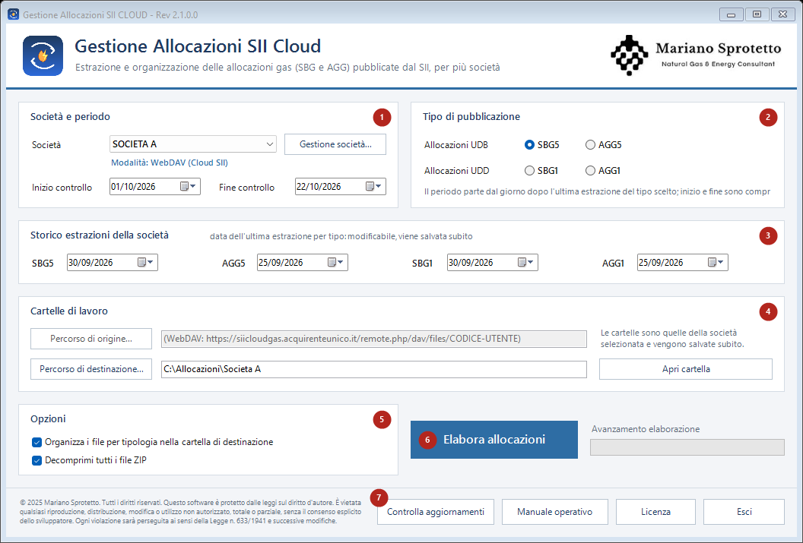Click the "Storico estrazioni della società" heading
Viewport: 803px width, 543px height.
pos(100,235)
